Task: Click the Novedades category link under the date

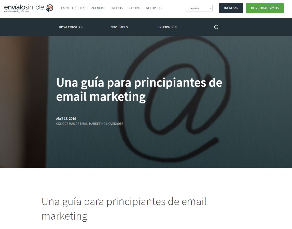Action: 115,124
